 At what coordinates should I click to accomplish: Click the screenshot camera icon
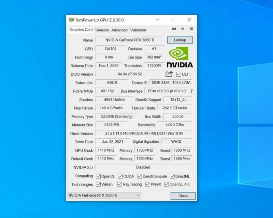[x=174, y=29]
